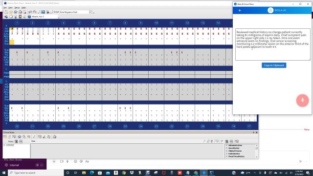Click the Copy to Clipboard button
The image size is (313, 176).
pyautogui.click(x=274, y=65)
